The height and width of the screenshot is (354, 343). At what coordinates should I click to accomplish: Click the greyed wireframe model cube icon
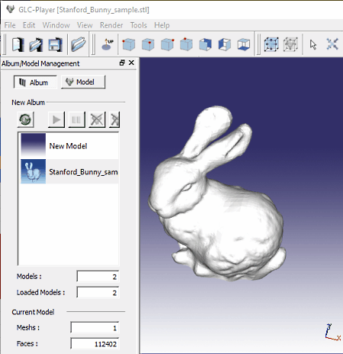click(x=290, y=44)
